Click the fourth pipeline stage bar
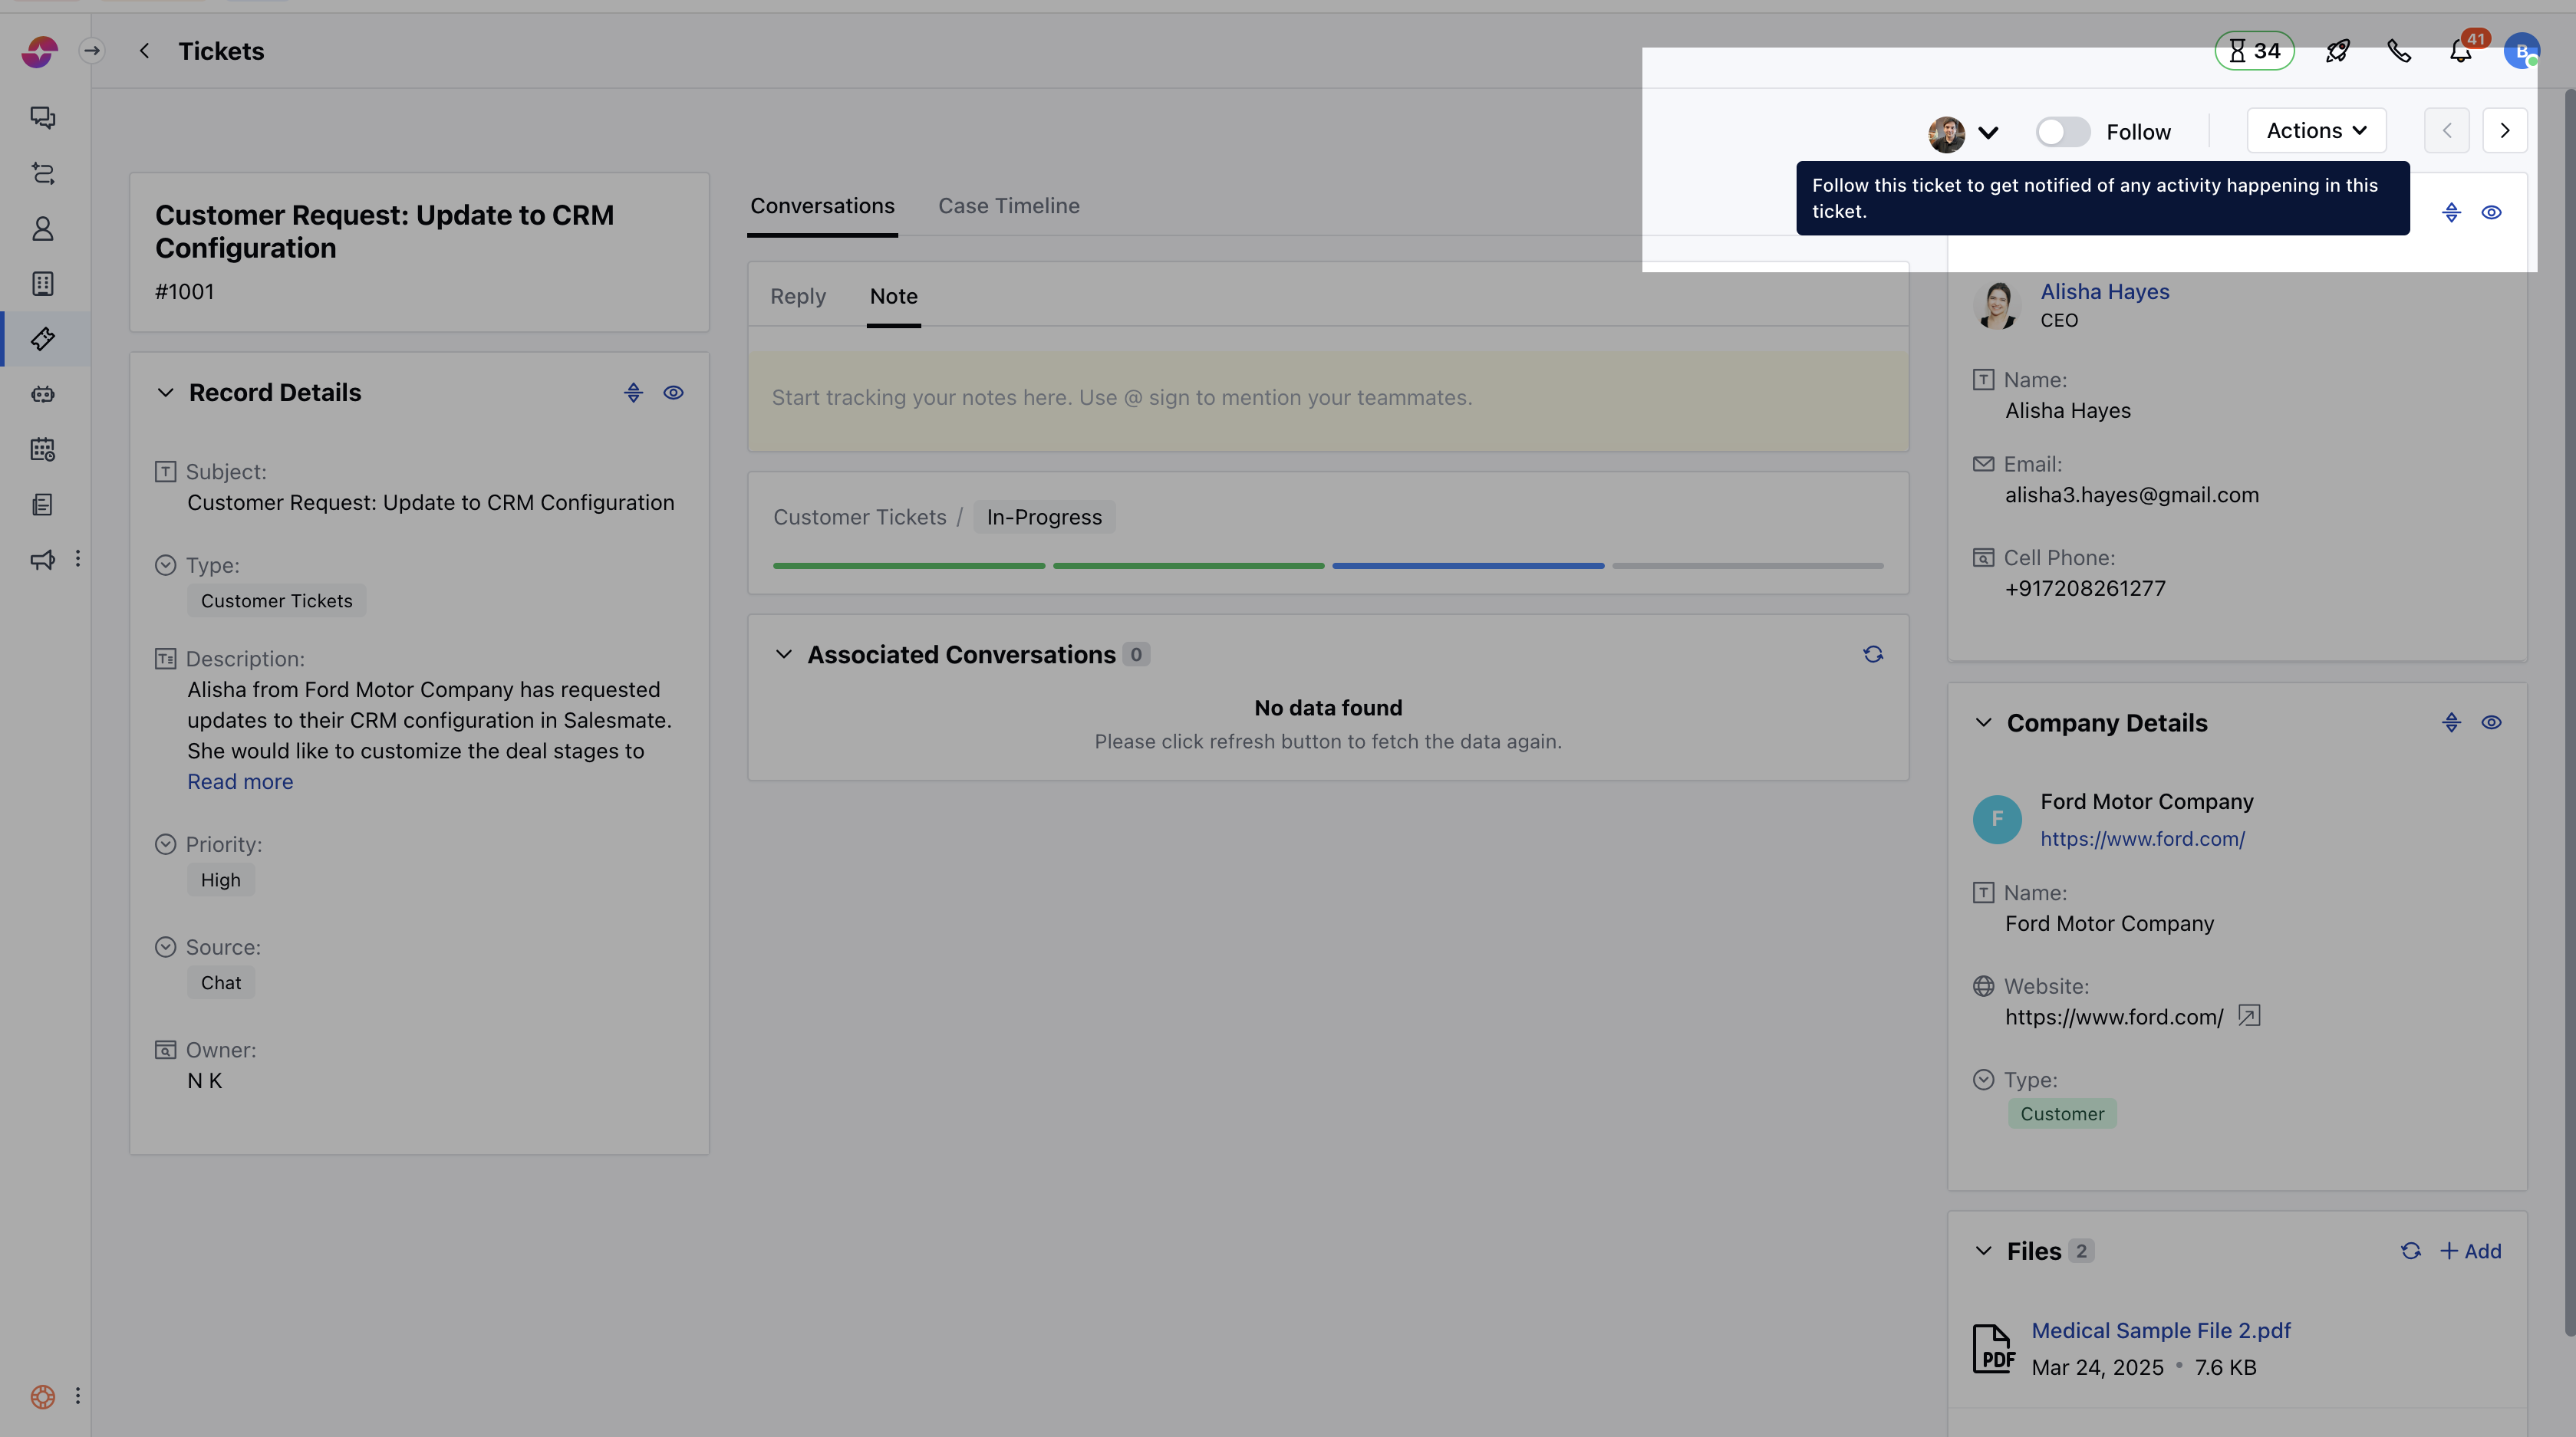Viewport: 2576px width, 1437px height. 1747,566
